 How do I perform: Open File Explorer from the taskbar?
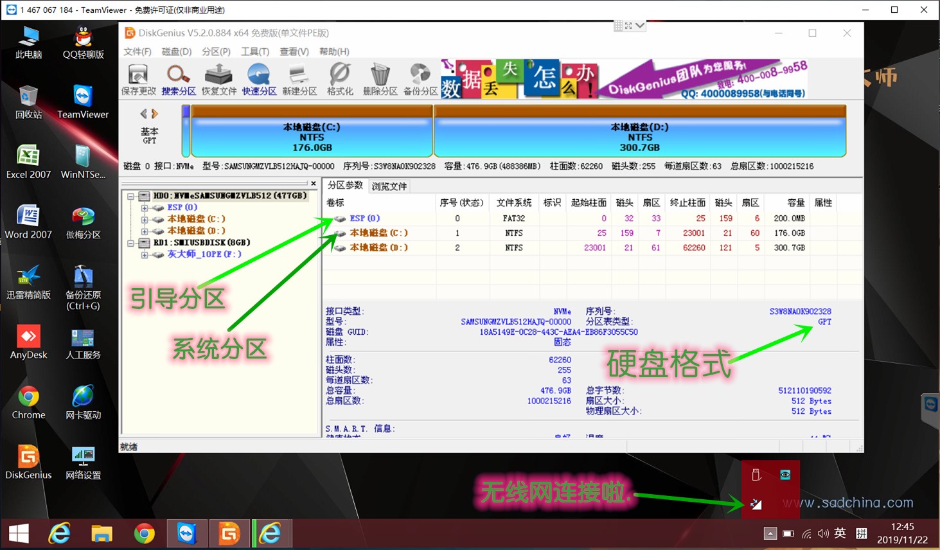102,534
